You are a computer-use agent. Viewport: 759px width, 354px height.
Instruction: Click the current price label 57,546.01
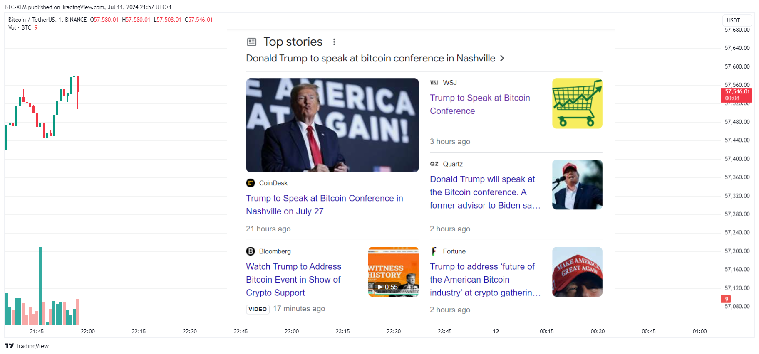click(x=736, y=95)
